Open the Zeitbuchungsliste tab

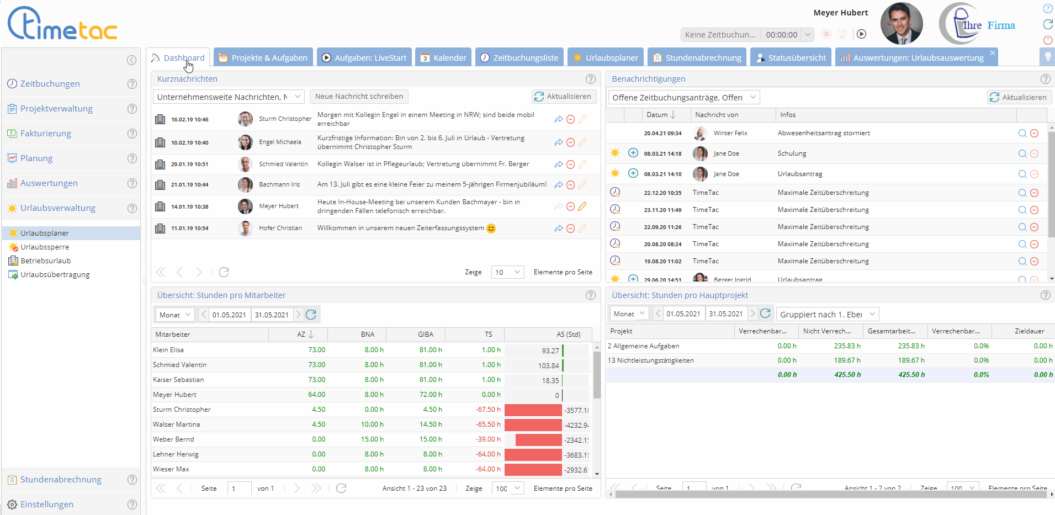click(x=519, y=57)
